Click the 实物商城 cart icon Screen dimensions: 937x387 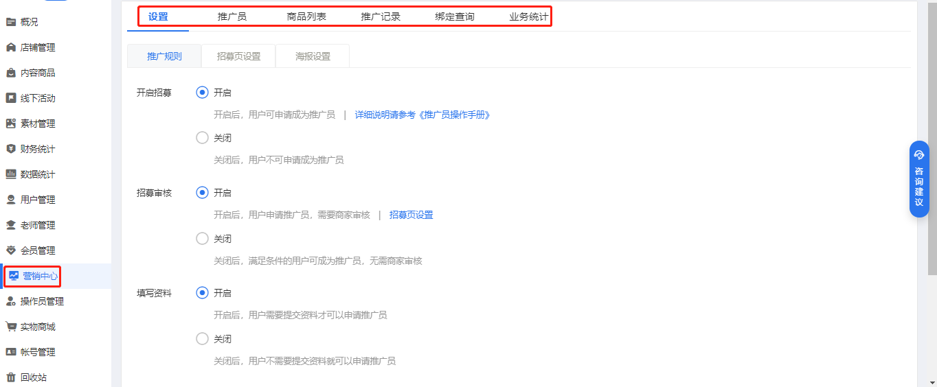pos(11,327)
